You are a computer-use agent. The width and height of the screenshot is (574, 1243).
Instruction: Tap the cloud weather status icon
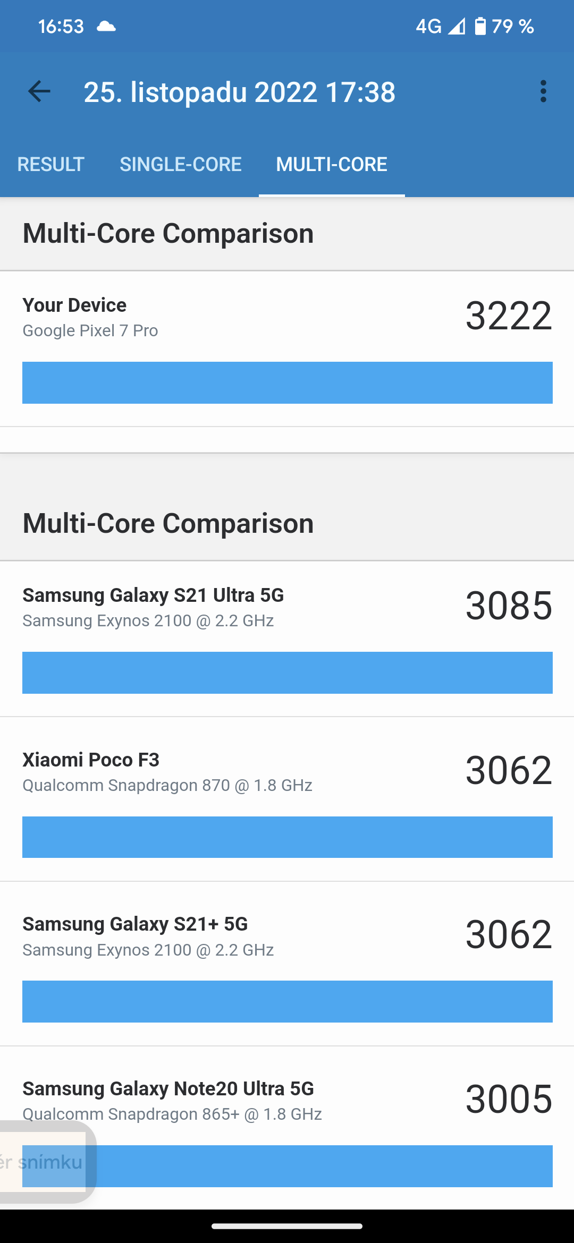(x=106, y=26)
